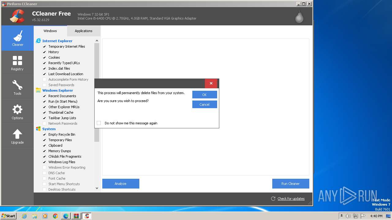Open the Check for updates link
The height and width of the screenshot is (220, 392).
click(291, 199)
